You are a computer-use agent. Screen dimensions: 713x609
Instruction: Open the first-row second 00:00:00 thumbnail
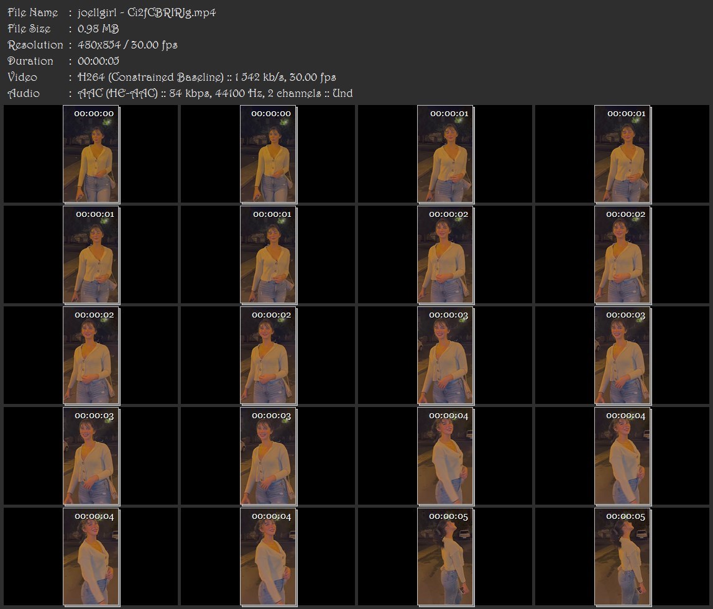point(269,154)
